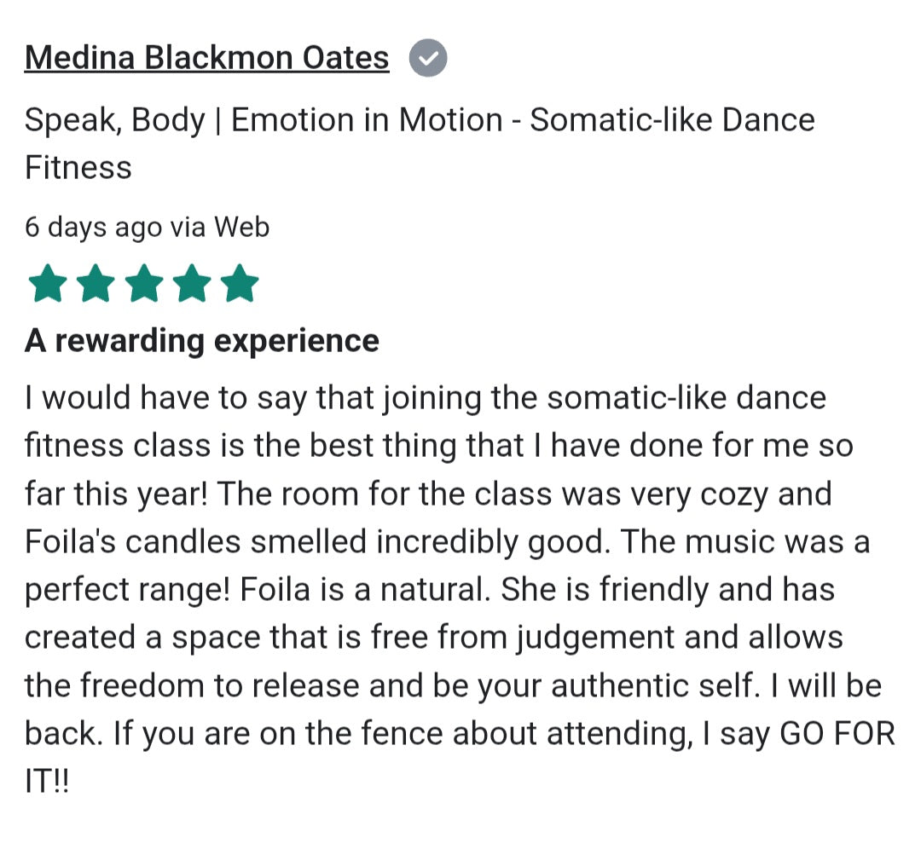Select the third rating star
921x855 pixels.
pyautogui.click(x=144, y=284)
